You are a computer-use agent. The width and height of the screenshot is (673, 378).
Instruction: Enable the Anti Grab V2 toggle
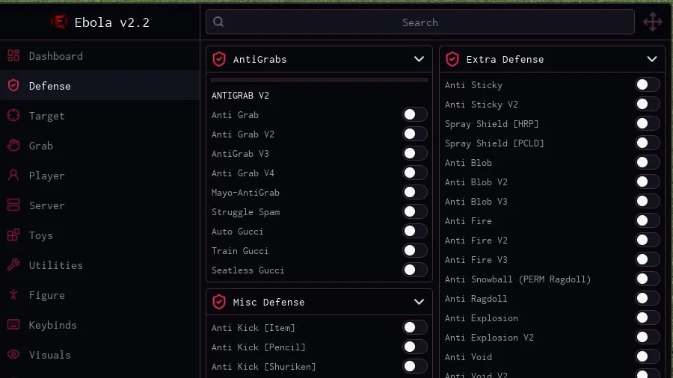(414, 134)
